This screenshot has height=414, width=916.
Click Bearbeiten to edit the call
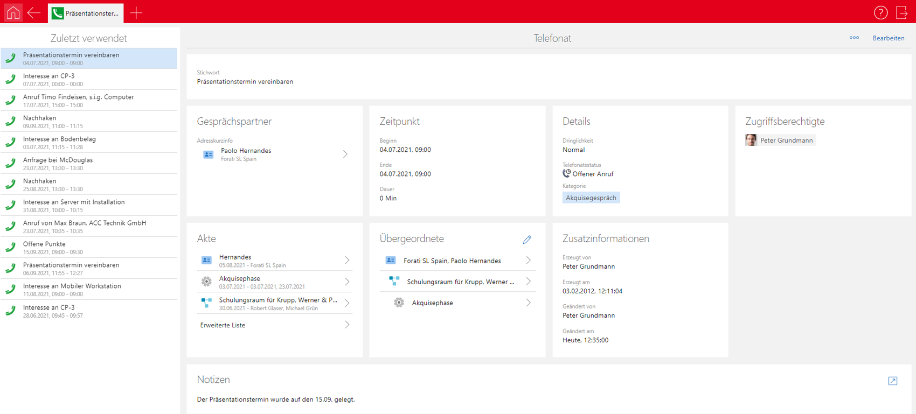889,38
